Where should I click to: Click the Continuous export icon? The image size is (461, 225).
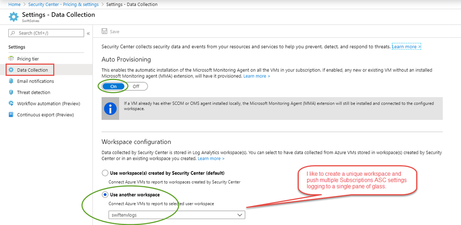point(11,115)
